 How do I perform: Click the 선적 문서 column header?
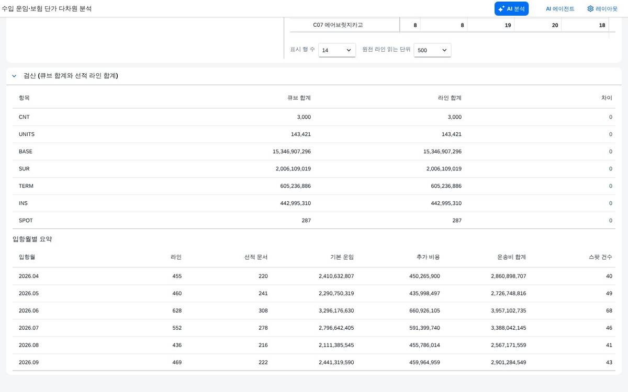(x=256, y=257)
